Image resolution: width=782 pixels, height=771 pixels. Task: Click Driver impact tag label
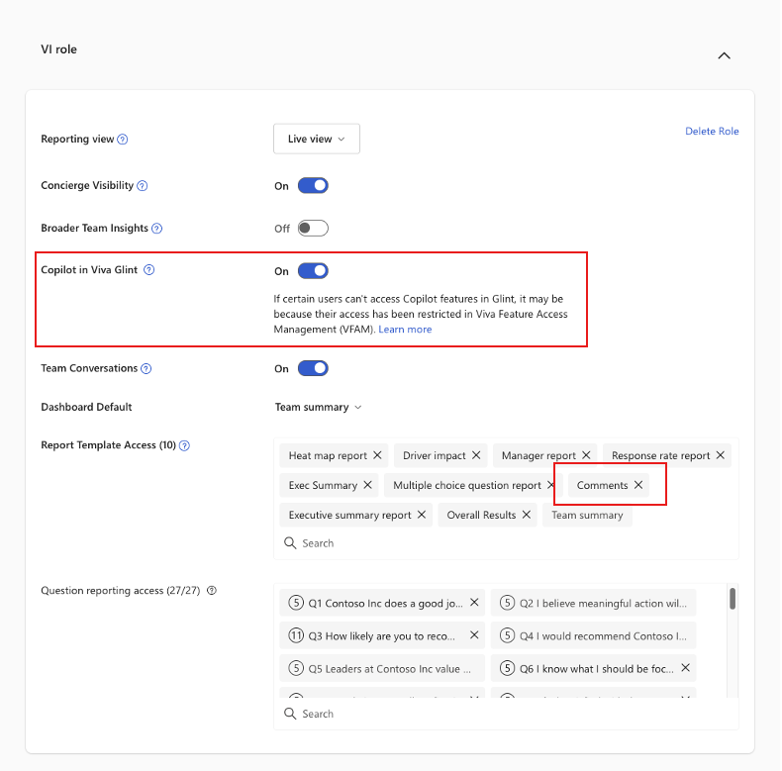coord(434,456)
